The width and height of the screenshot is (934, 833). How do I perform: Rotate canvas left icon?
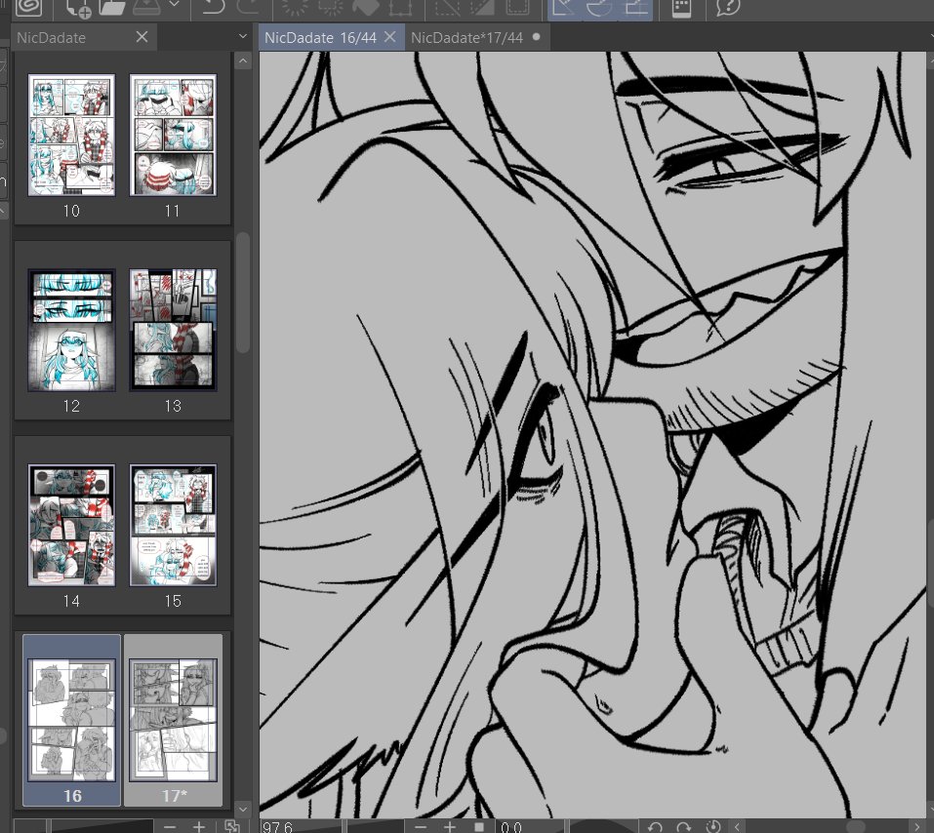point(655,827)
